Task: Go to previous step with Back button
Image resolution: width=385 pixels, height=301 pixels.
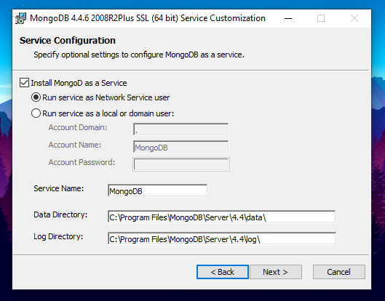Action: [x=223, y=272]
